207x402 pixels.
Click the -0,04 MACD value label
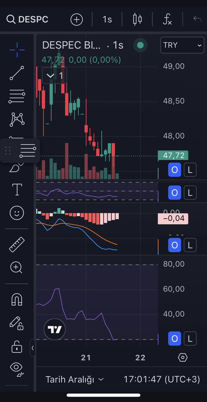(x=173, y=218)
